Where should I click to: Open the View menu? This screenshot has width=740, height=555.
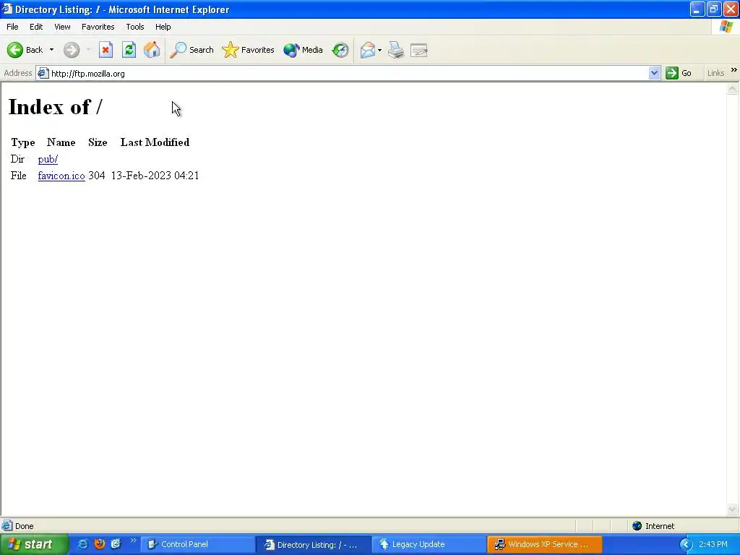62,27
